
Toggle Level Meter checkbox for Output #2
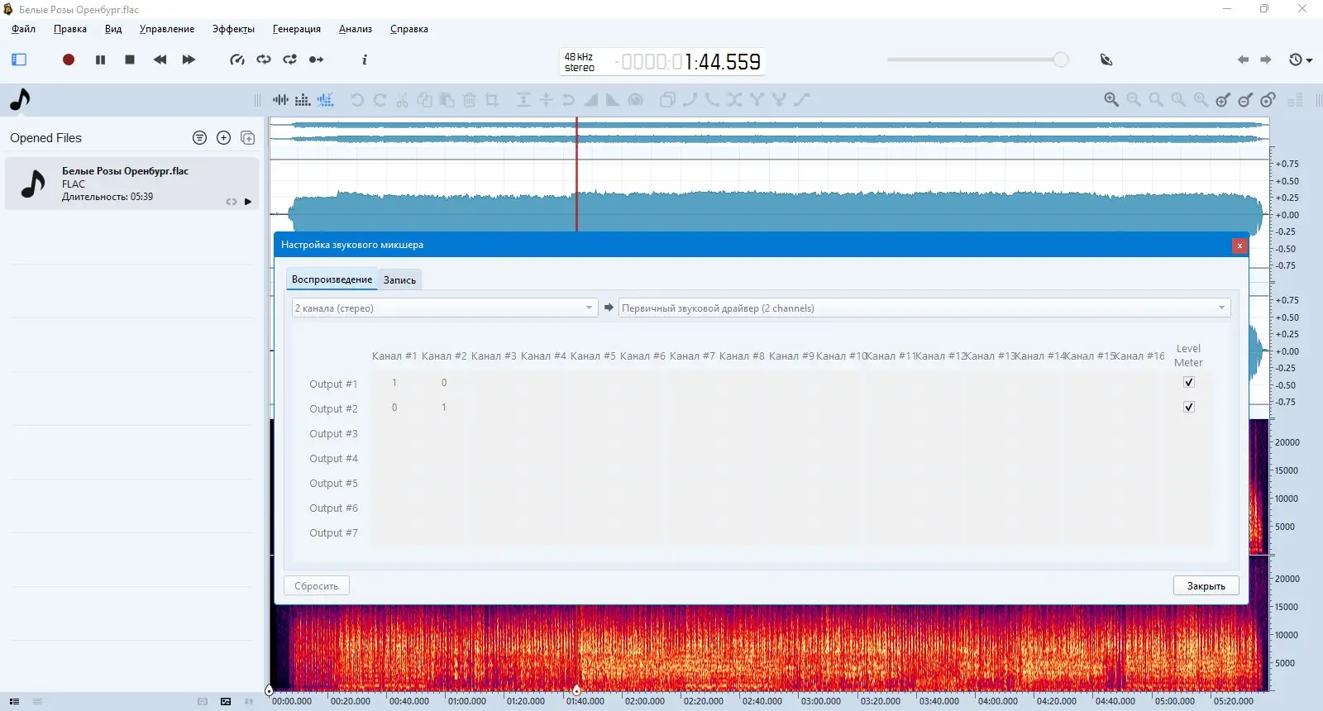(1189, 407)
